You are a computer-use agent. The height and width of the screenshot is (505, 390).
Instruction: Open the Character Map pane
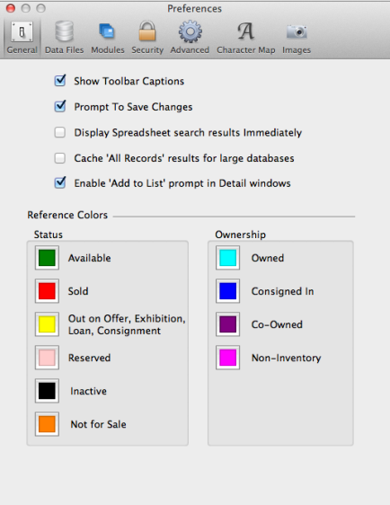point(245,38)
